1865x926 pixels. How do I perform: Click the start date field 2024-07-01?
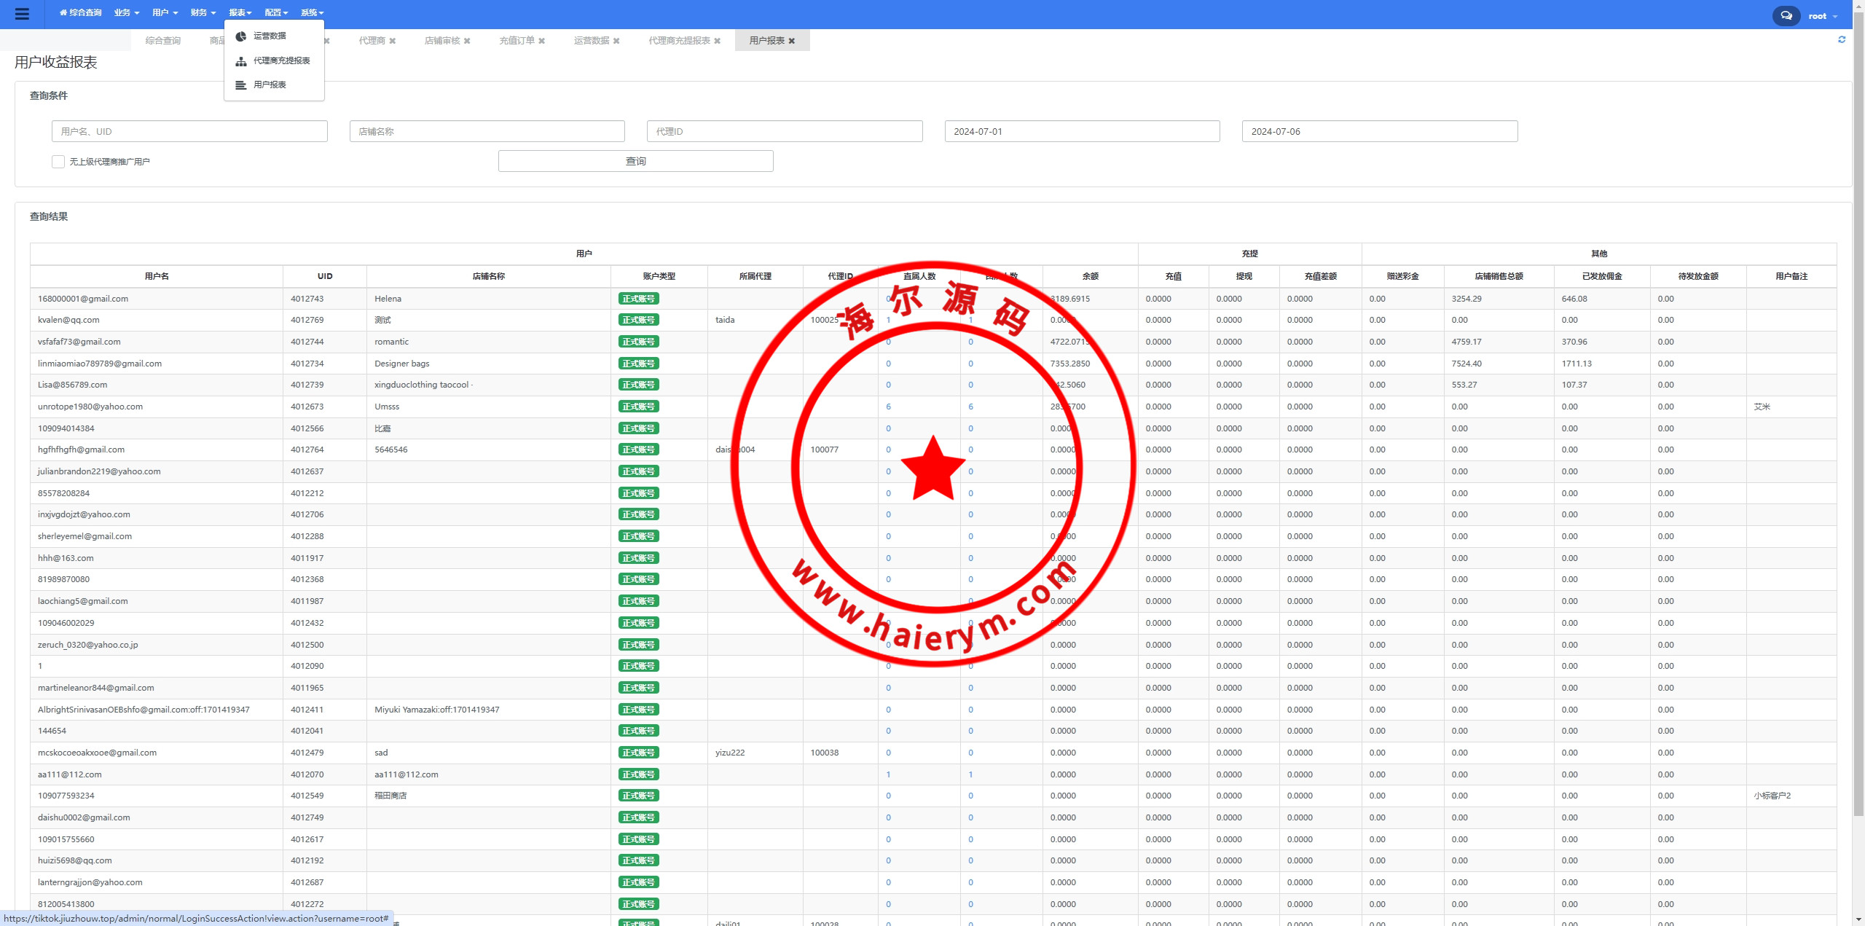(1082, 131)
